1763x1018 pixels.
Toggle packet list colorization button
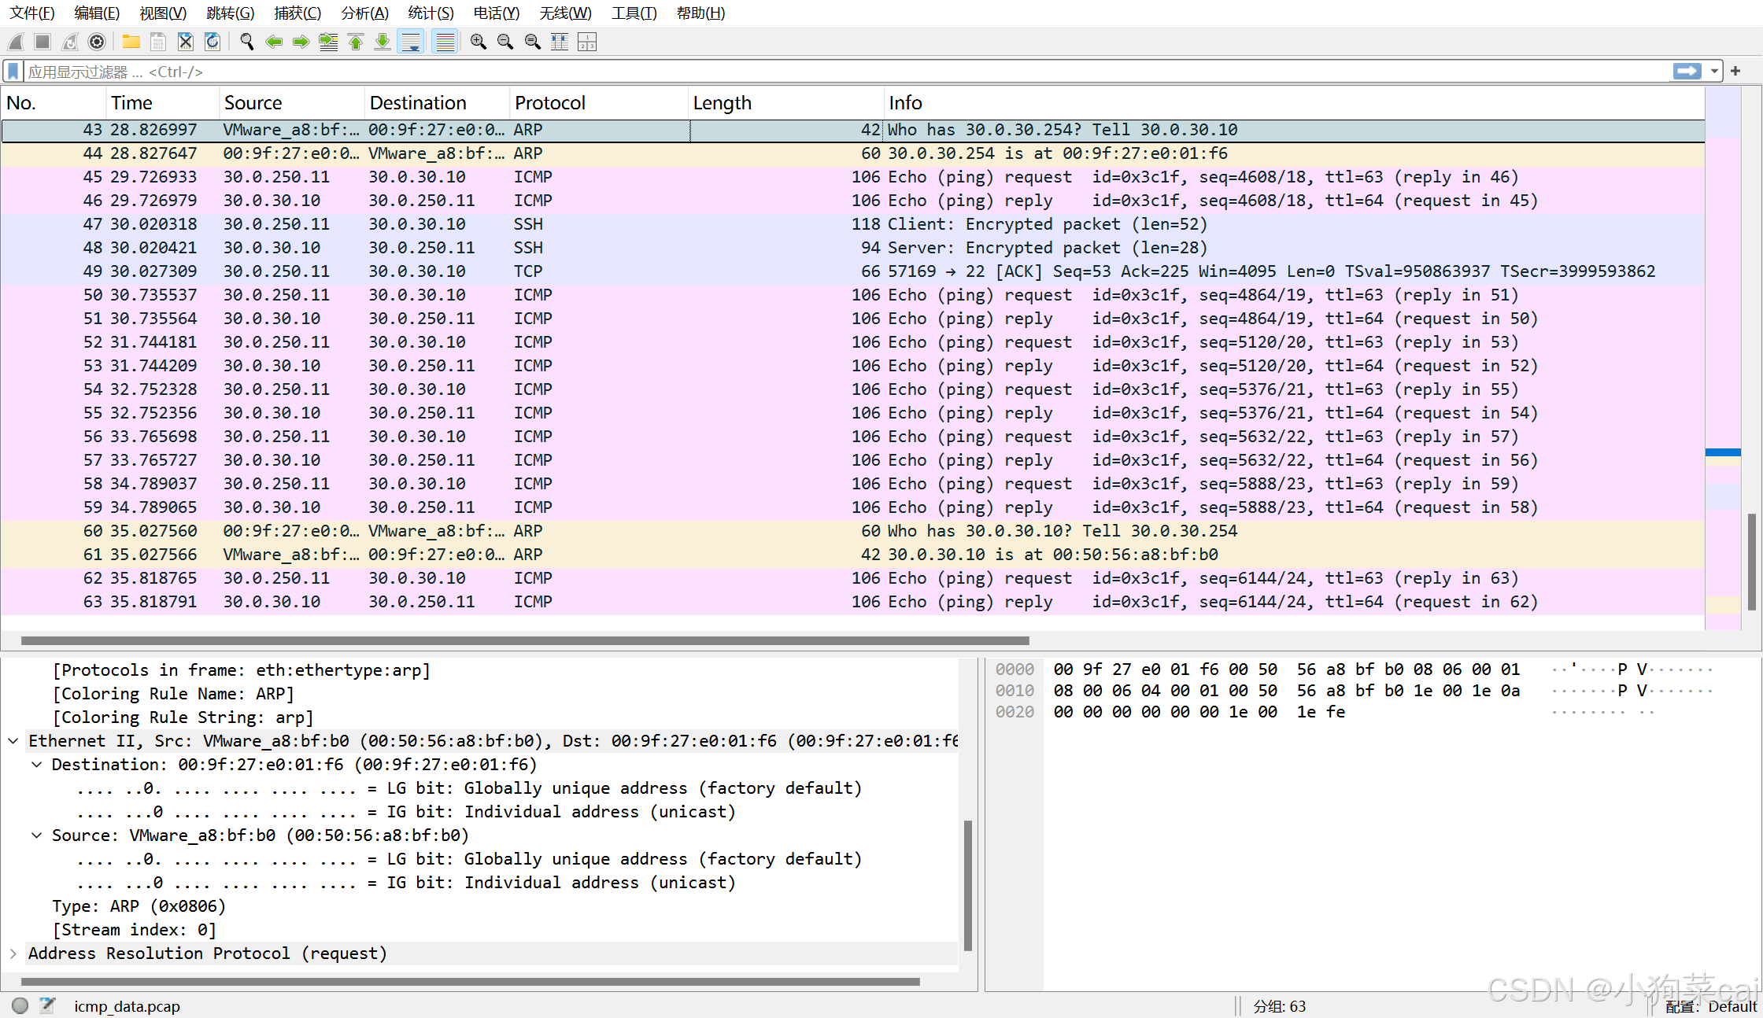pos(445,42)
